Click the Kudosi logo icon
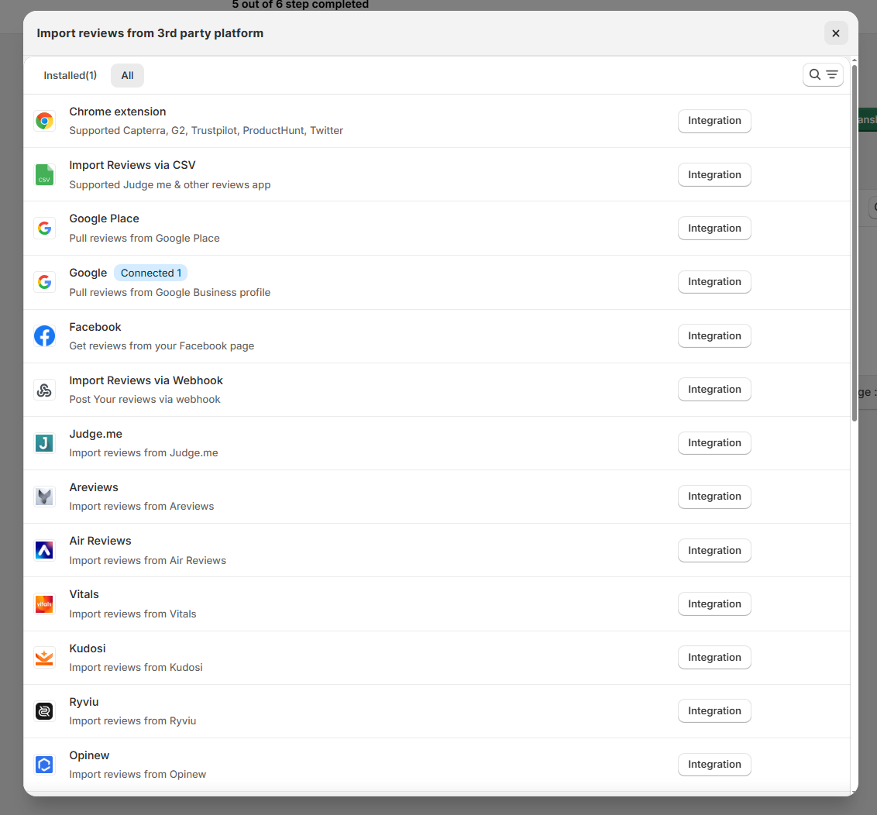This screenshot has width=877, height=815. [44, 658]
